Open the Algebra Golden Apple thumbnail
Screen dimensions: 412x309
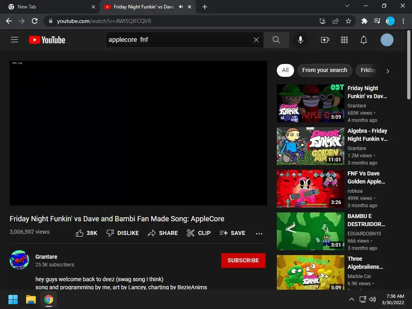310,146
